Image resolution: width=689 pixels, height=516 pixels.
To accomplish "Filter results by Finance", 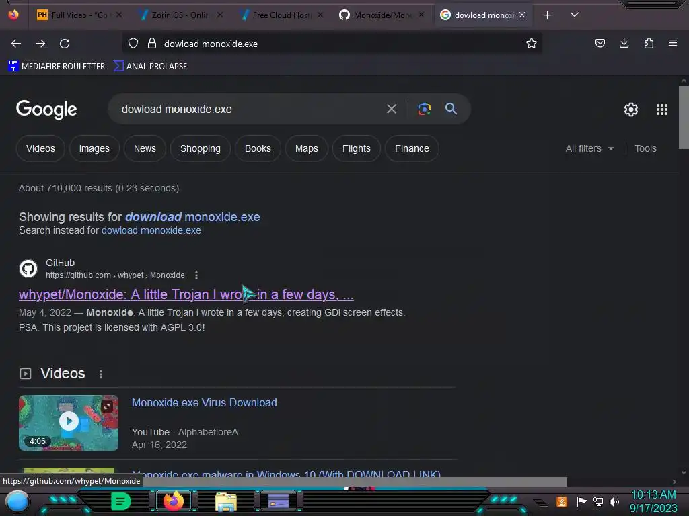I will (x=412, y=148).
